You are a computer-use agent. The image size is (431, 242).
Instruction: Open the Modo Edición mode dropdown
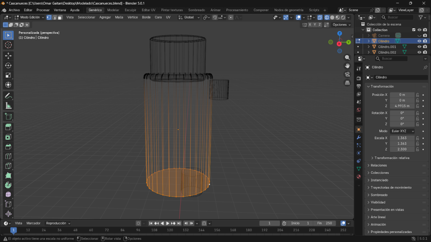click(29, 17)
